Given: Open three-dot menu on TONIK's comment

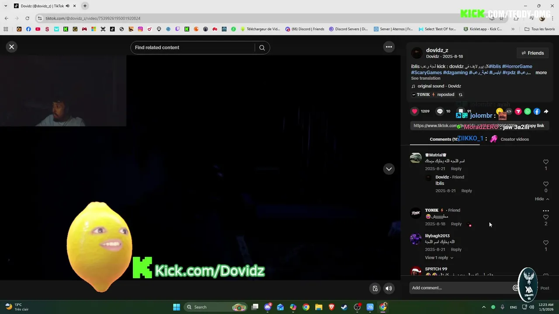Looking at the screenshot, I should 545,211.
